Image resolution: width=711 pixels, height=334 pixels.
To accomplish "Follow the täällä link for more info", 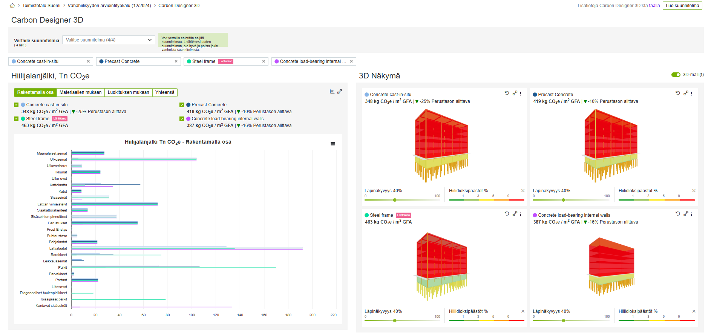I will click(x=654, y=6).
